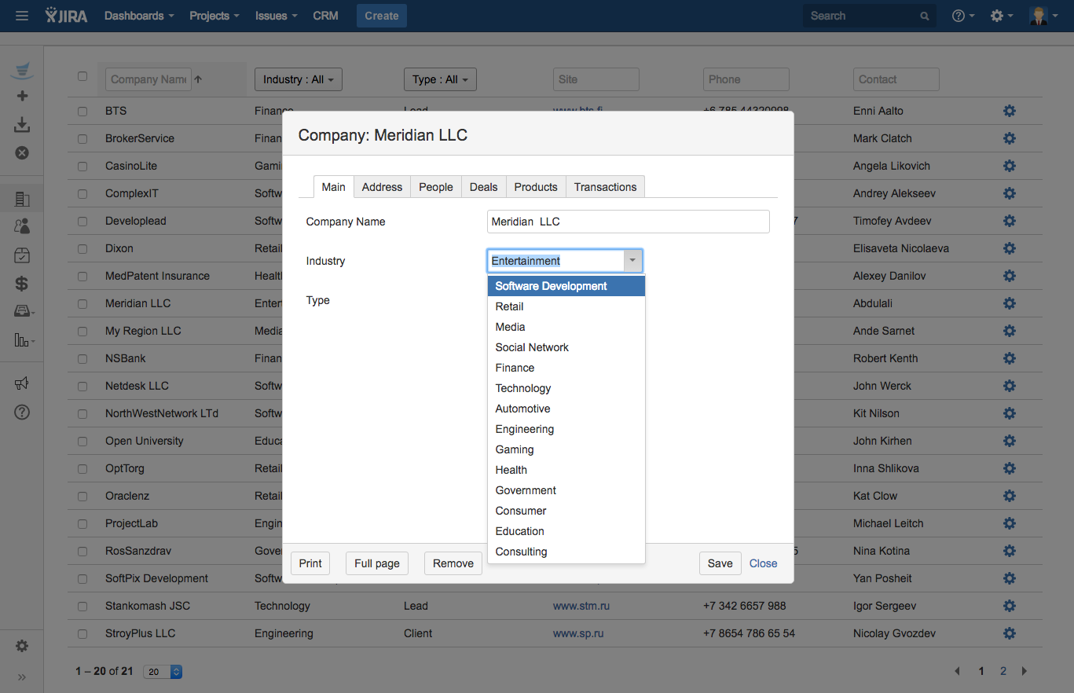Open the gear menu for Enni Aalto row
Viewport: 1074px width, 693px height.
[1010, 111]
